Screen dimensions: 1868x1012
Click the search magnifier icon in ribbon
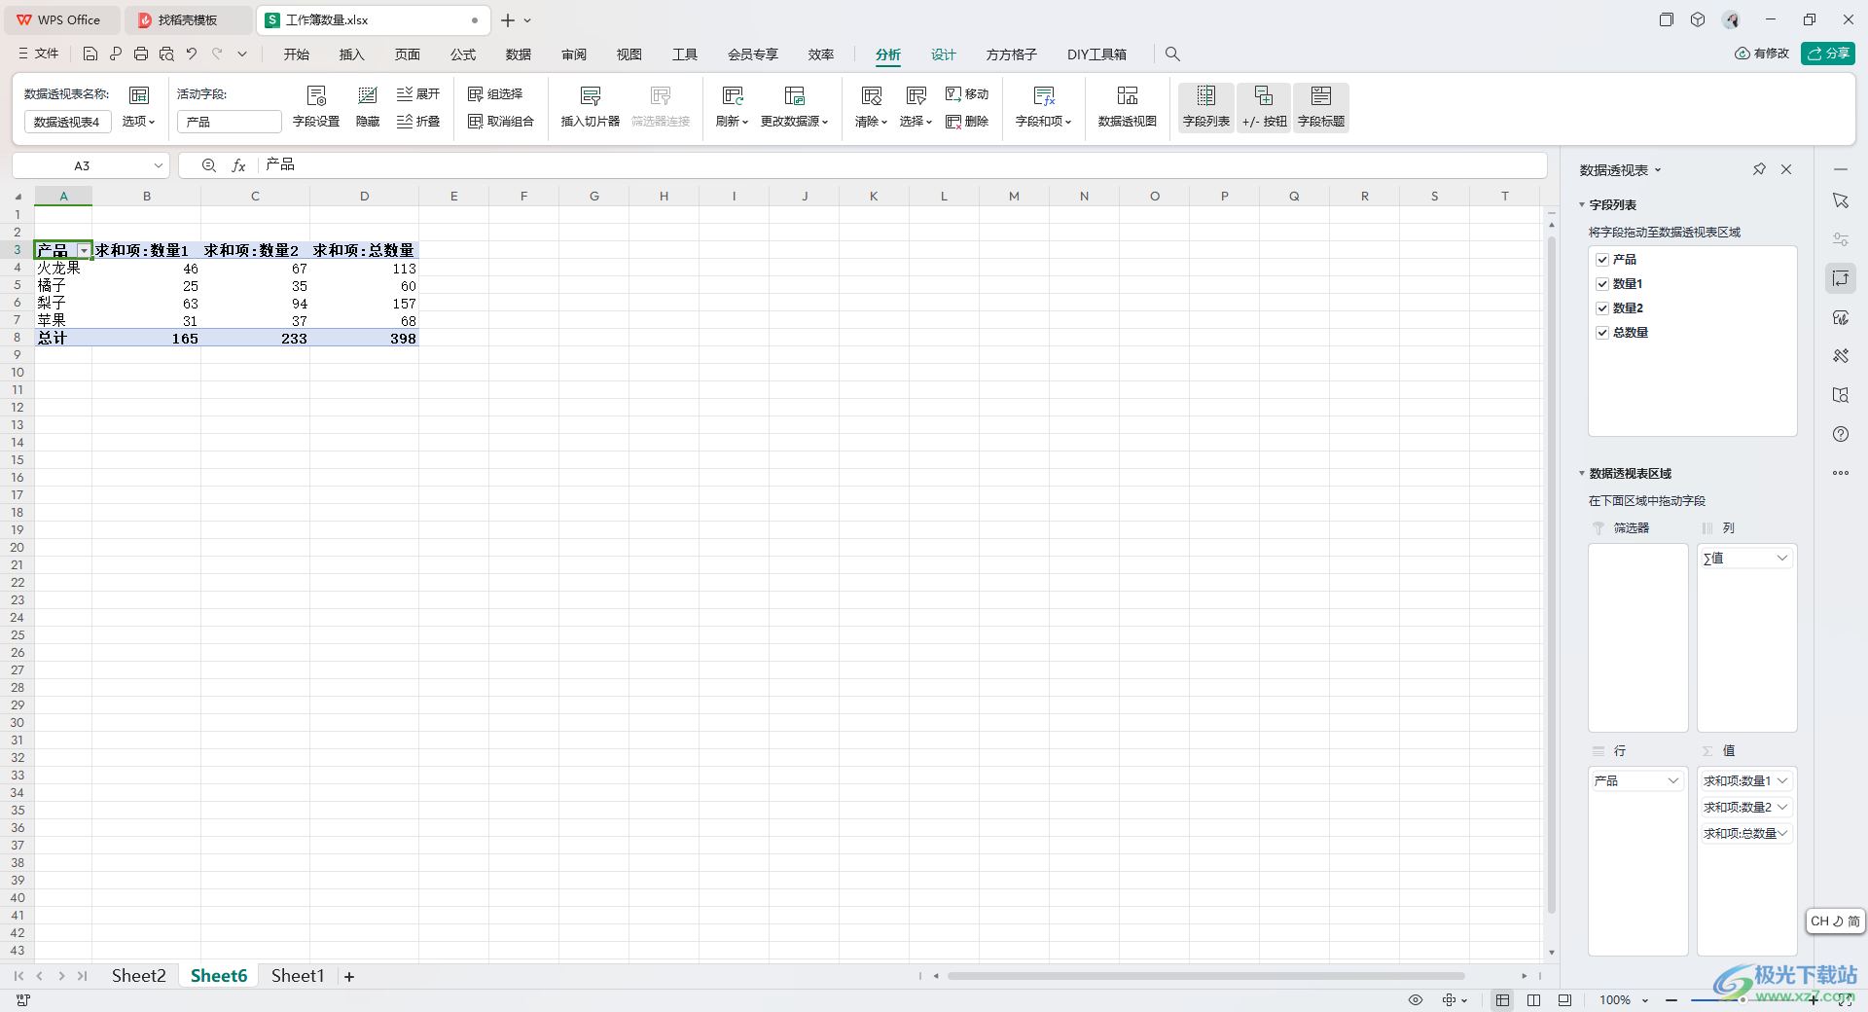1172,54
